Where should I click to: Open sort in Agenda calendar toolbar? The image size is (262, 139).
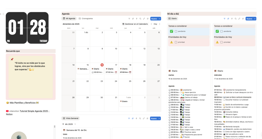(133, 19)
